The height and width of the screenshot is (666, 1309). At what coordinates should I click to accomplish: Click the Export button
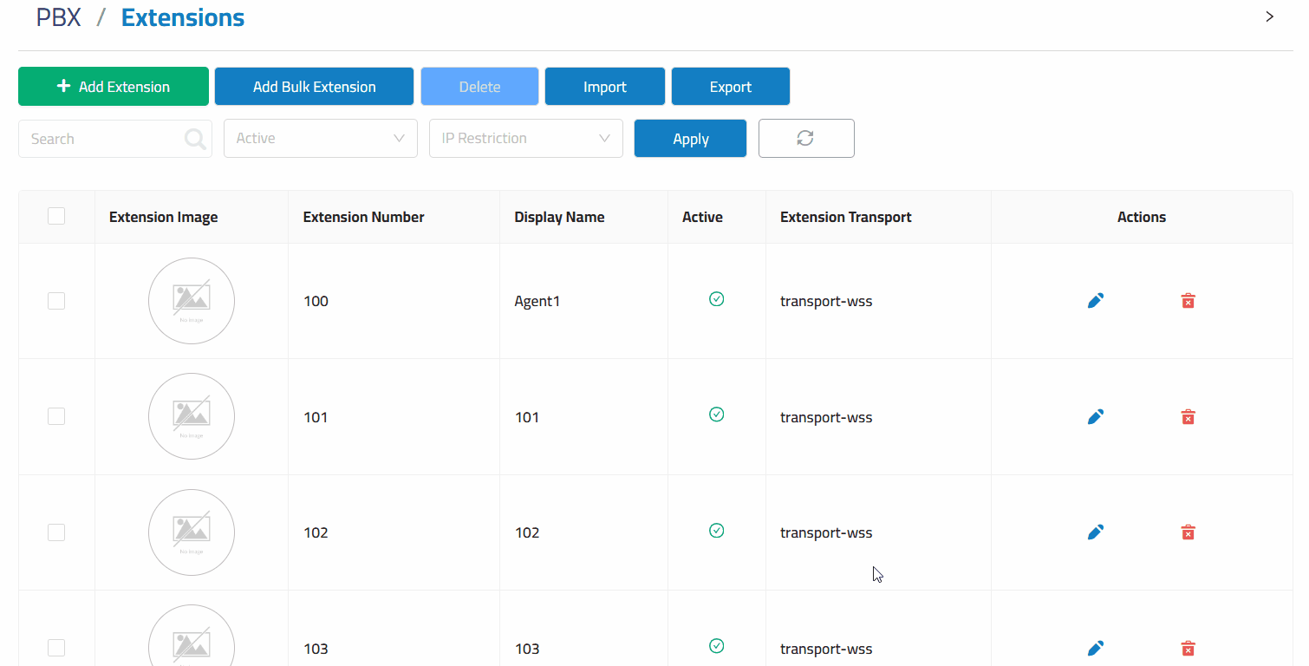pyautogui.click(x=730, y=87)
